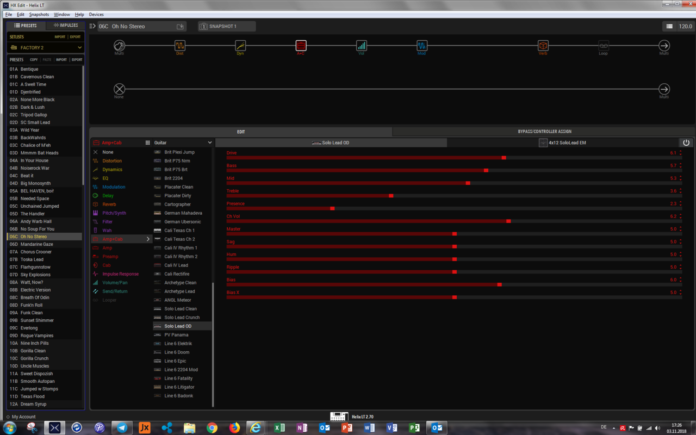The height and width of the screenshot is (435, 696).
Task: Open the Devices menu
Action: pos(96,15)
